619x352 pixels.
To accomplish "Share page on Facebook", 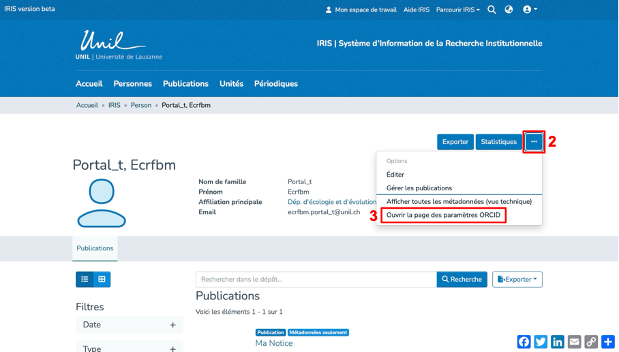I will click(524, 342).
